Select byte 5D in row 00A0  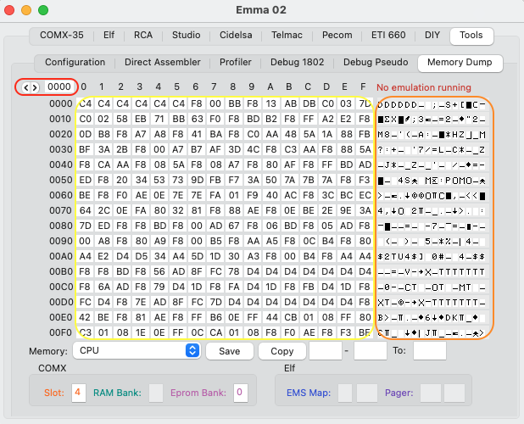tap(197, 256)
